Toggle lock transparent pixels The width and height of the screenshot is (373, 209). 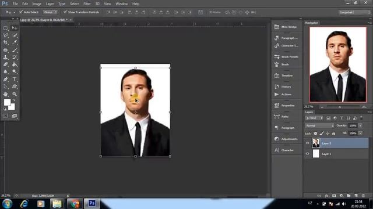coord(315,134)
